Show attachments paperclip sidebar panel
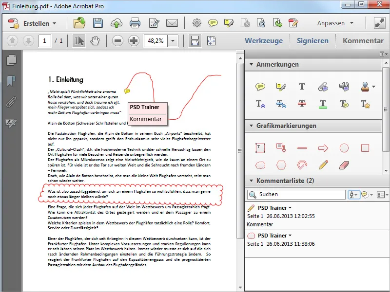The image size is (390, 292). pos(11,102)
